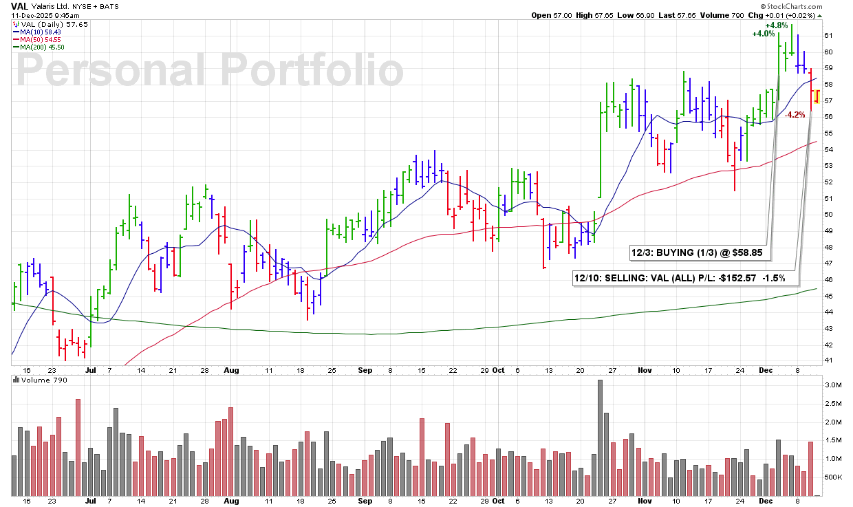Click the 1.0M volume axis label

point(832,459)
